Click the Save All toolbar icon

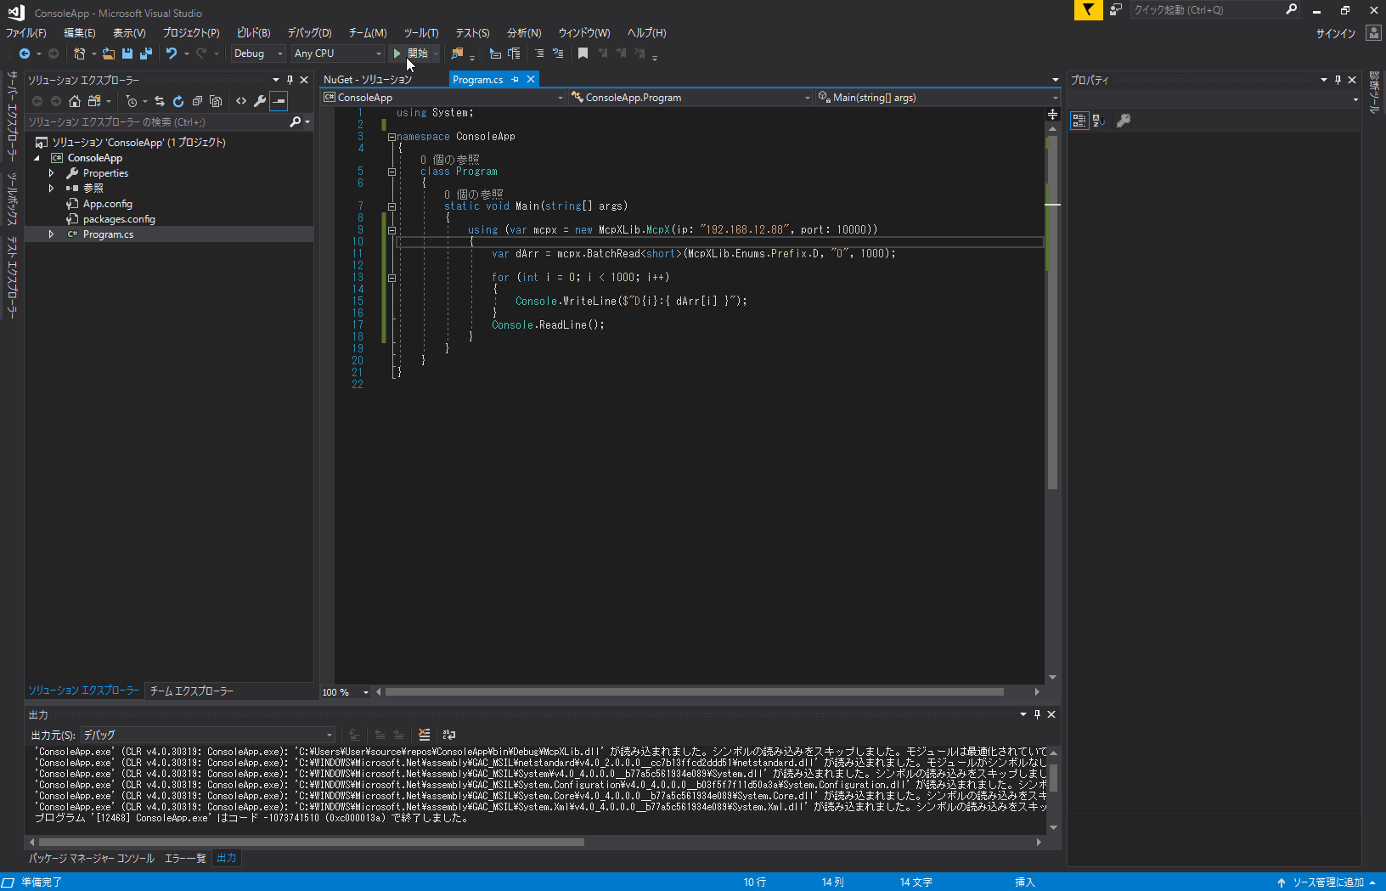click(145, 53)
